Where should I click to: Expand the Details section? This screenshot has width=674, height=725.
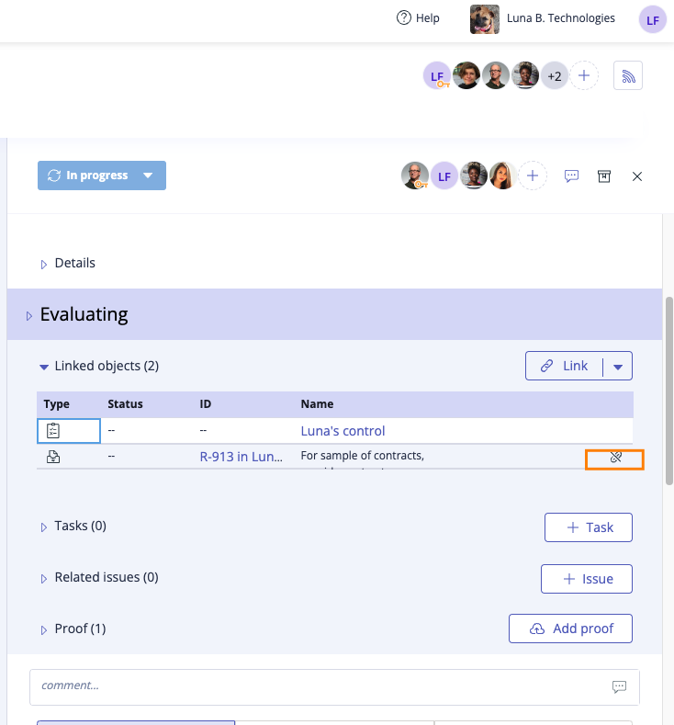(x=43, y=264)
